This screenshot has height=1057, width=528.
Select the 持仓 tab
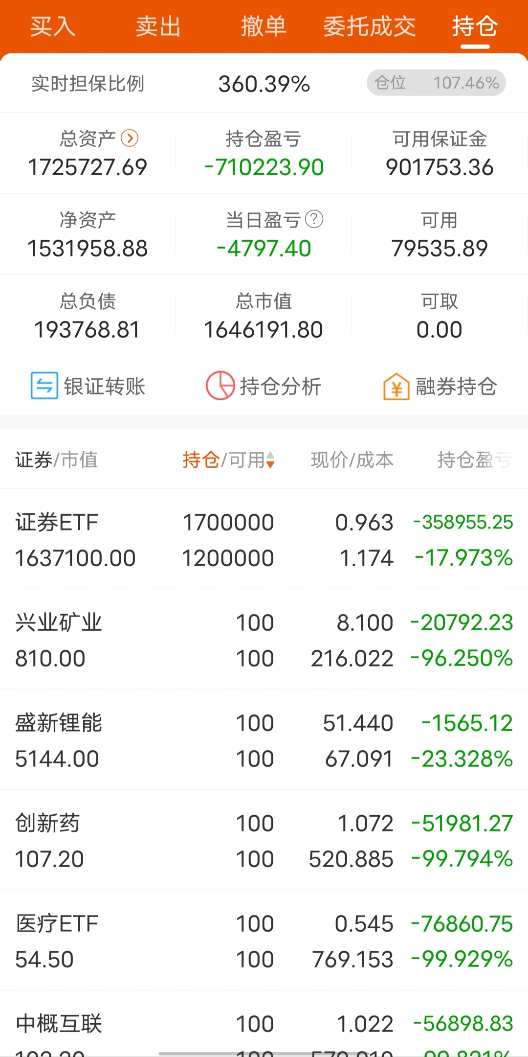pyautogui.click(x=475, y=26)
